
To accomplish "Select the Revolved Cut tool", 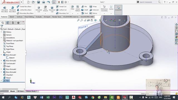I will click(52, 9).
